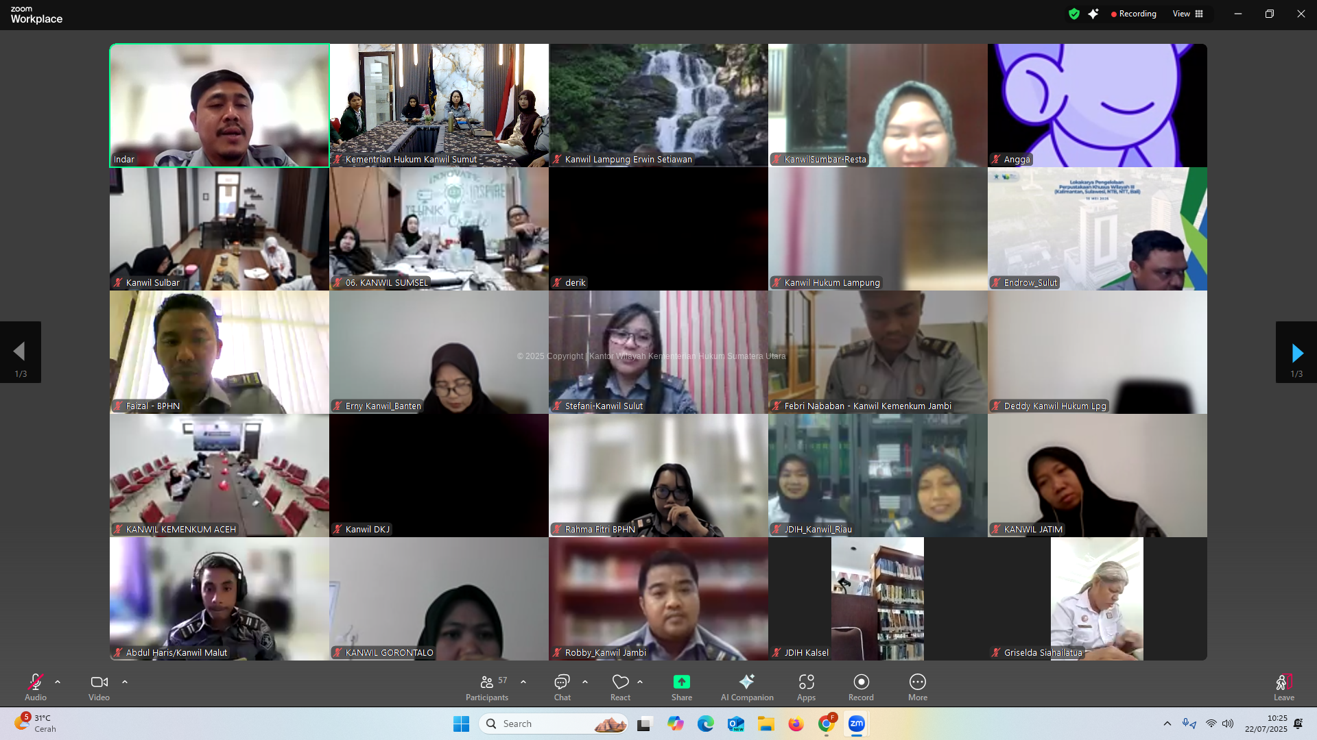This screenshot has width=1317, height=740.
Task: Expand chat options arrow
Action: (585, 682)
